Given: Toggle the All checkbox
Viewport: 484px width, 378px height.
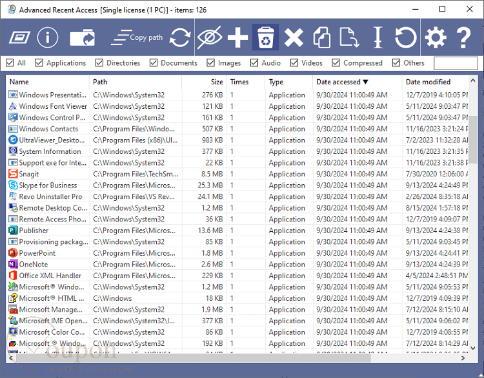Looking at the screenshot, I should pos(10,63).
